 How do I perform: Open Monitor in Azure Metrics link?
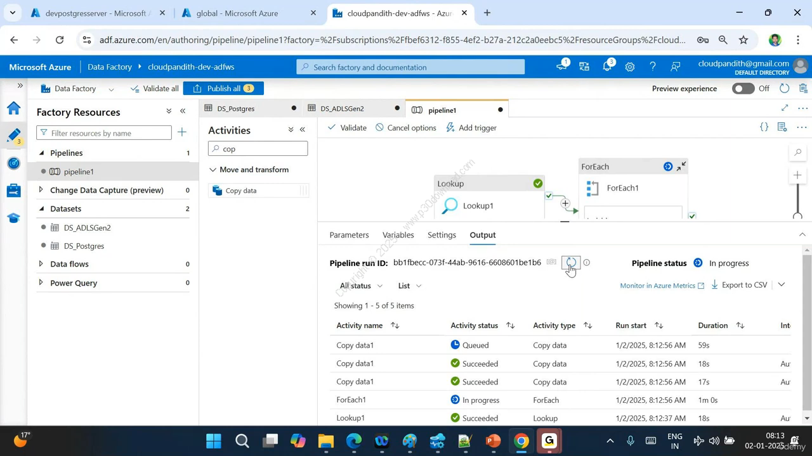click(662, 286)
